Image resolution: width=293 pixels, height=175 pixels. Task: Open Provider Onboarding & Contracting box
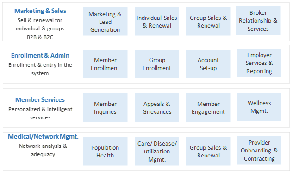pyautogui.click(x=259, y=151)
